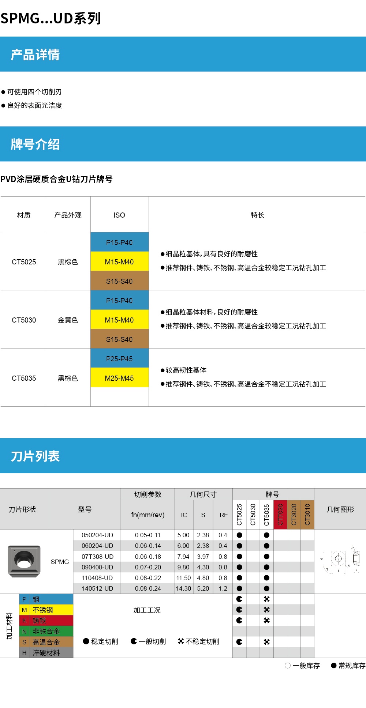The height and width of the screenshot is (708, 366).
Task: Jump to the 刀片列表 section header
Action: [35, 456]
